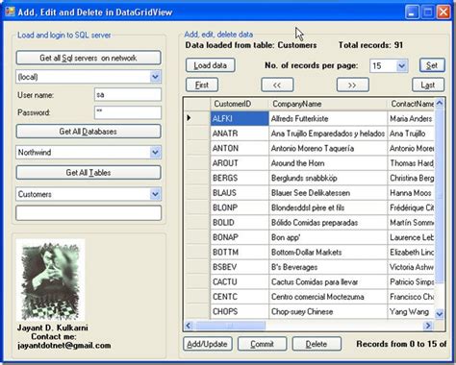Close the window with the red X

point(443,12)
